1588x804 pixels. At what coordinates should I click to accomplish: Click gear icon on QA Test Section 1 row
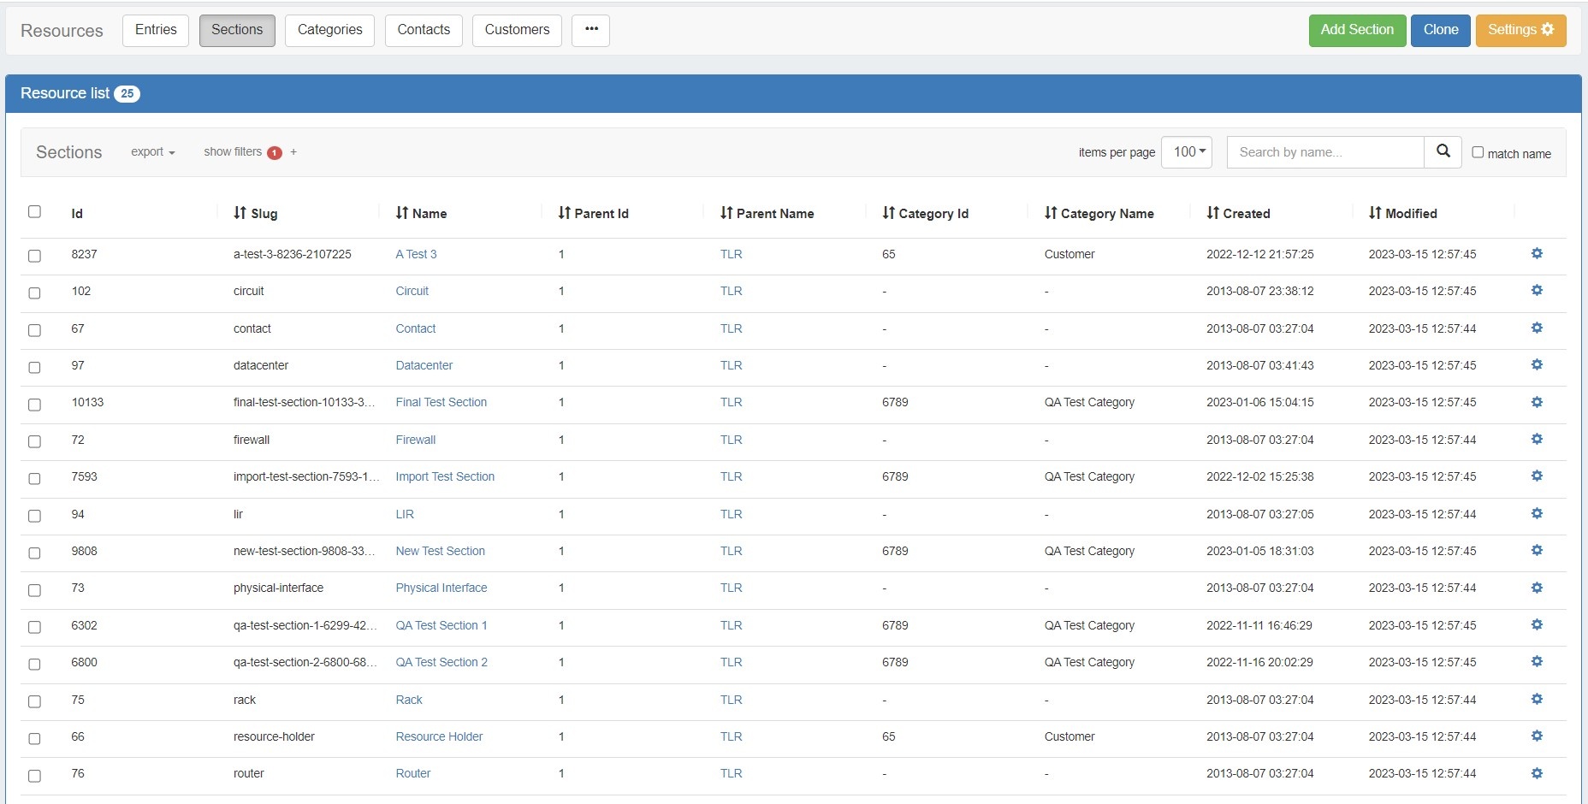click(x=1537, y=624)
